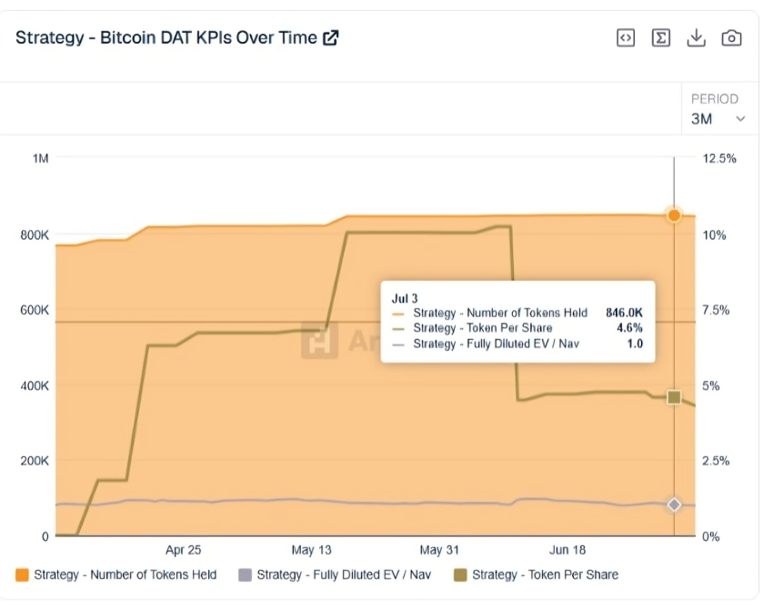Take a chart snapshot with camera icon

(731, 38)
